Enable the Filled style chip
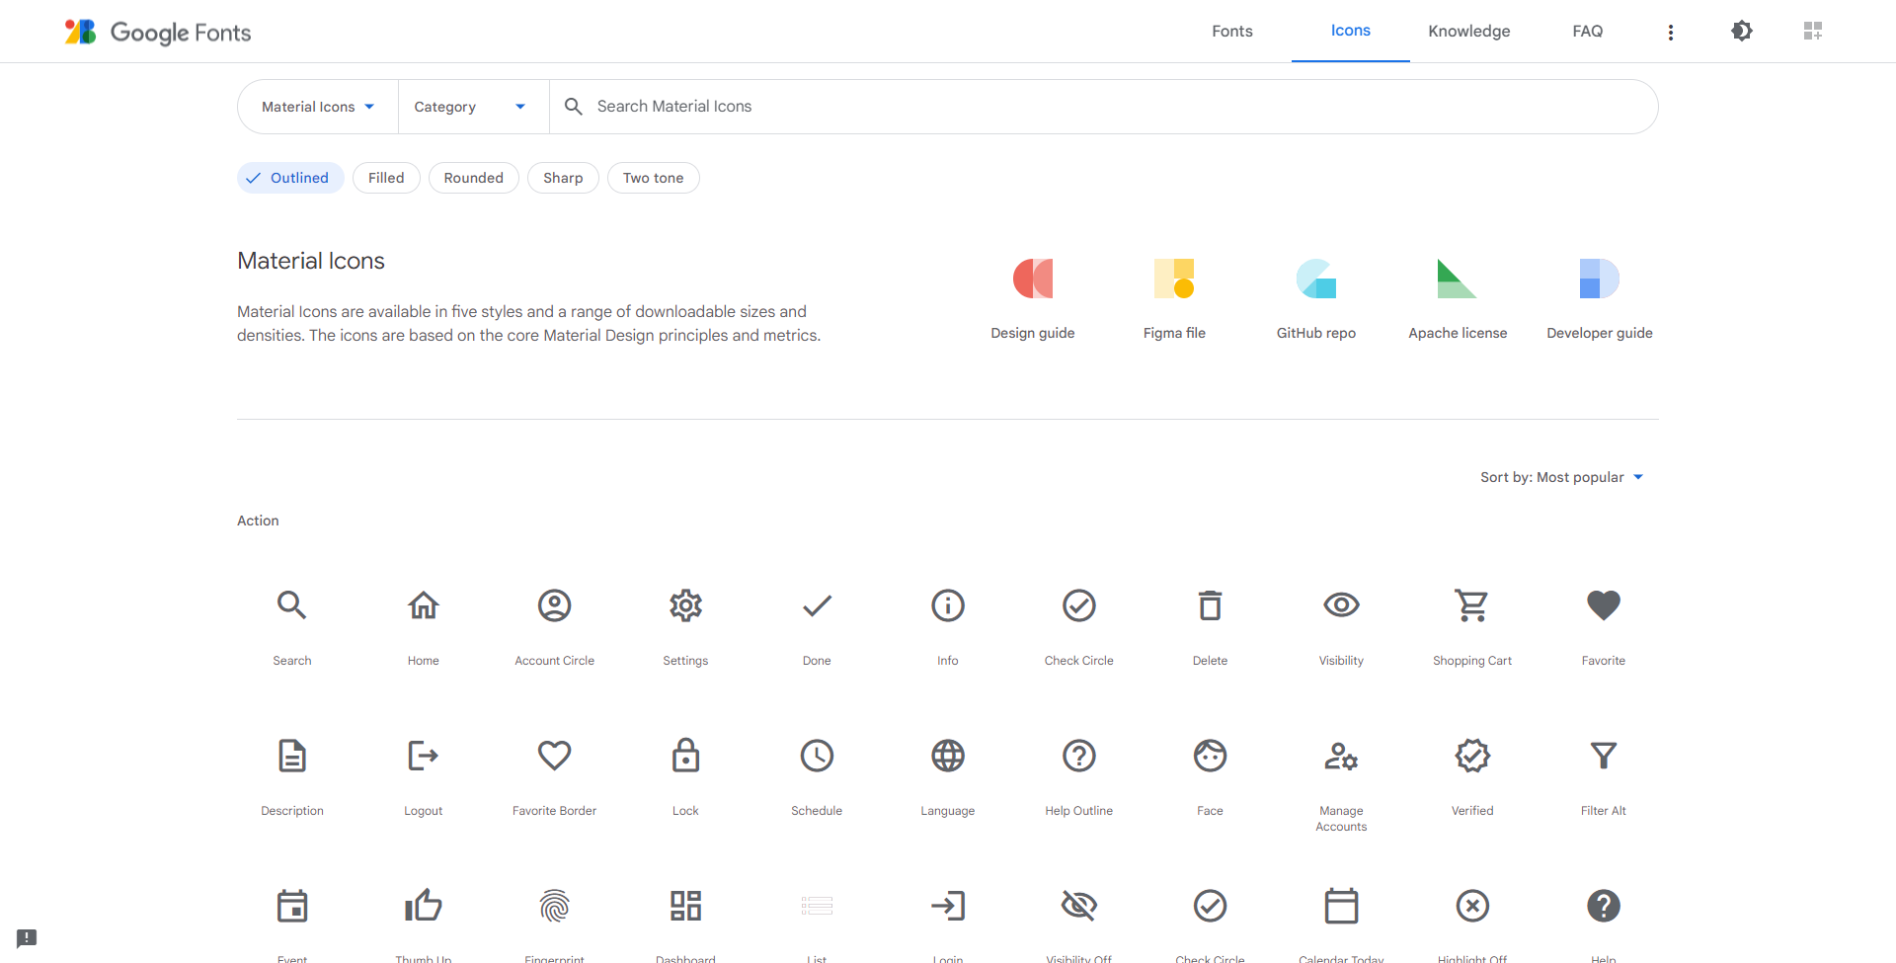Screen dimensions: 1896x963 click(x=386, y=178)
